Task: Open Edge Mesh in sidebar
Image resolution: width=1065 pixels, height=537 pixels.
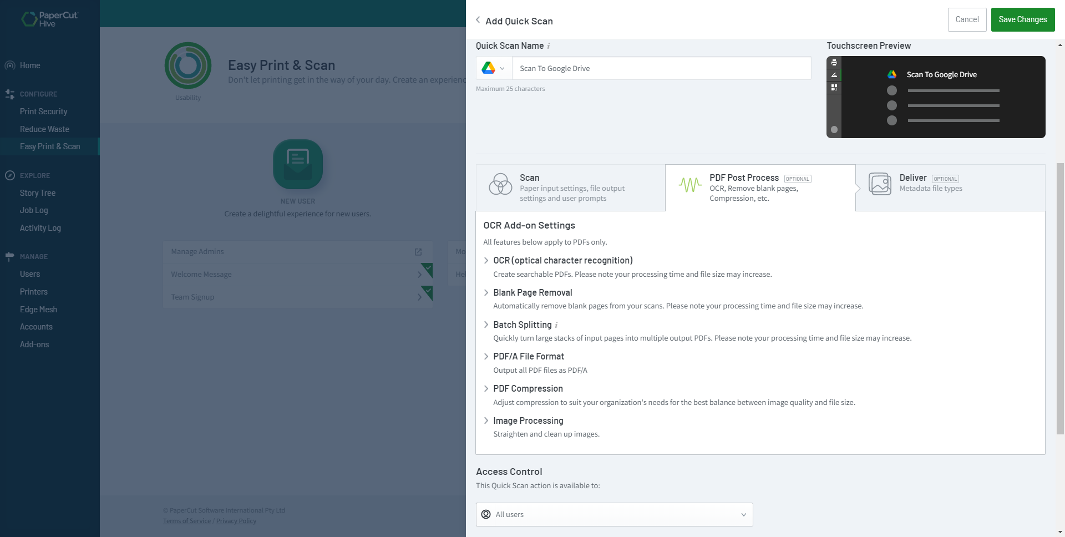Action: [39, 310]
